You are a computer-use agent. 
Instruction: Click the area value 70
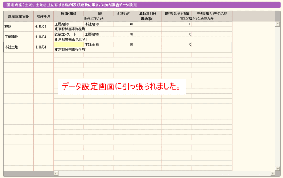[x=124, y=34]
